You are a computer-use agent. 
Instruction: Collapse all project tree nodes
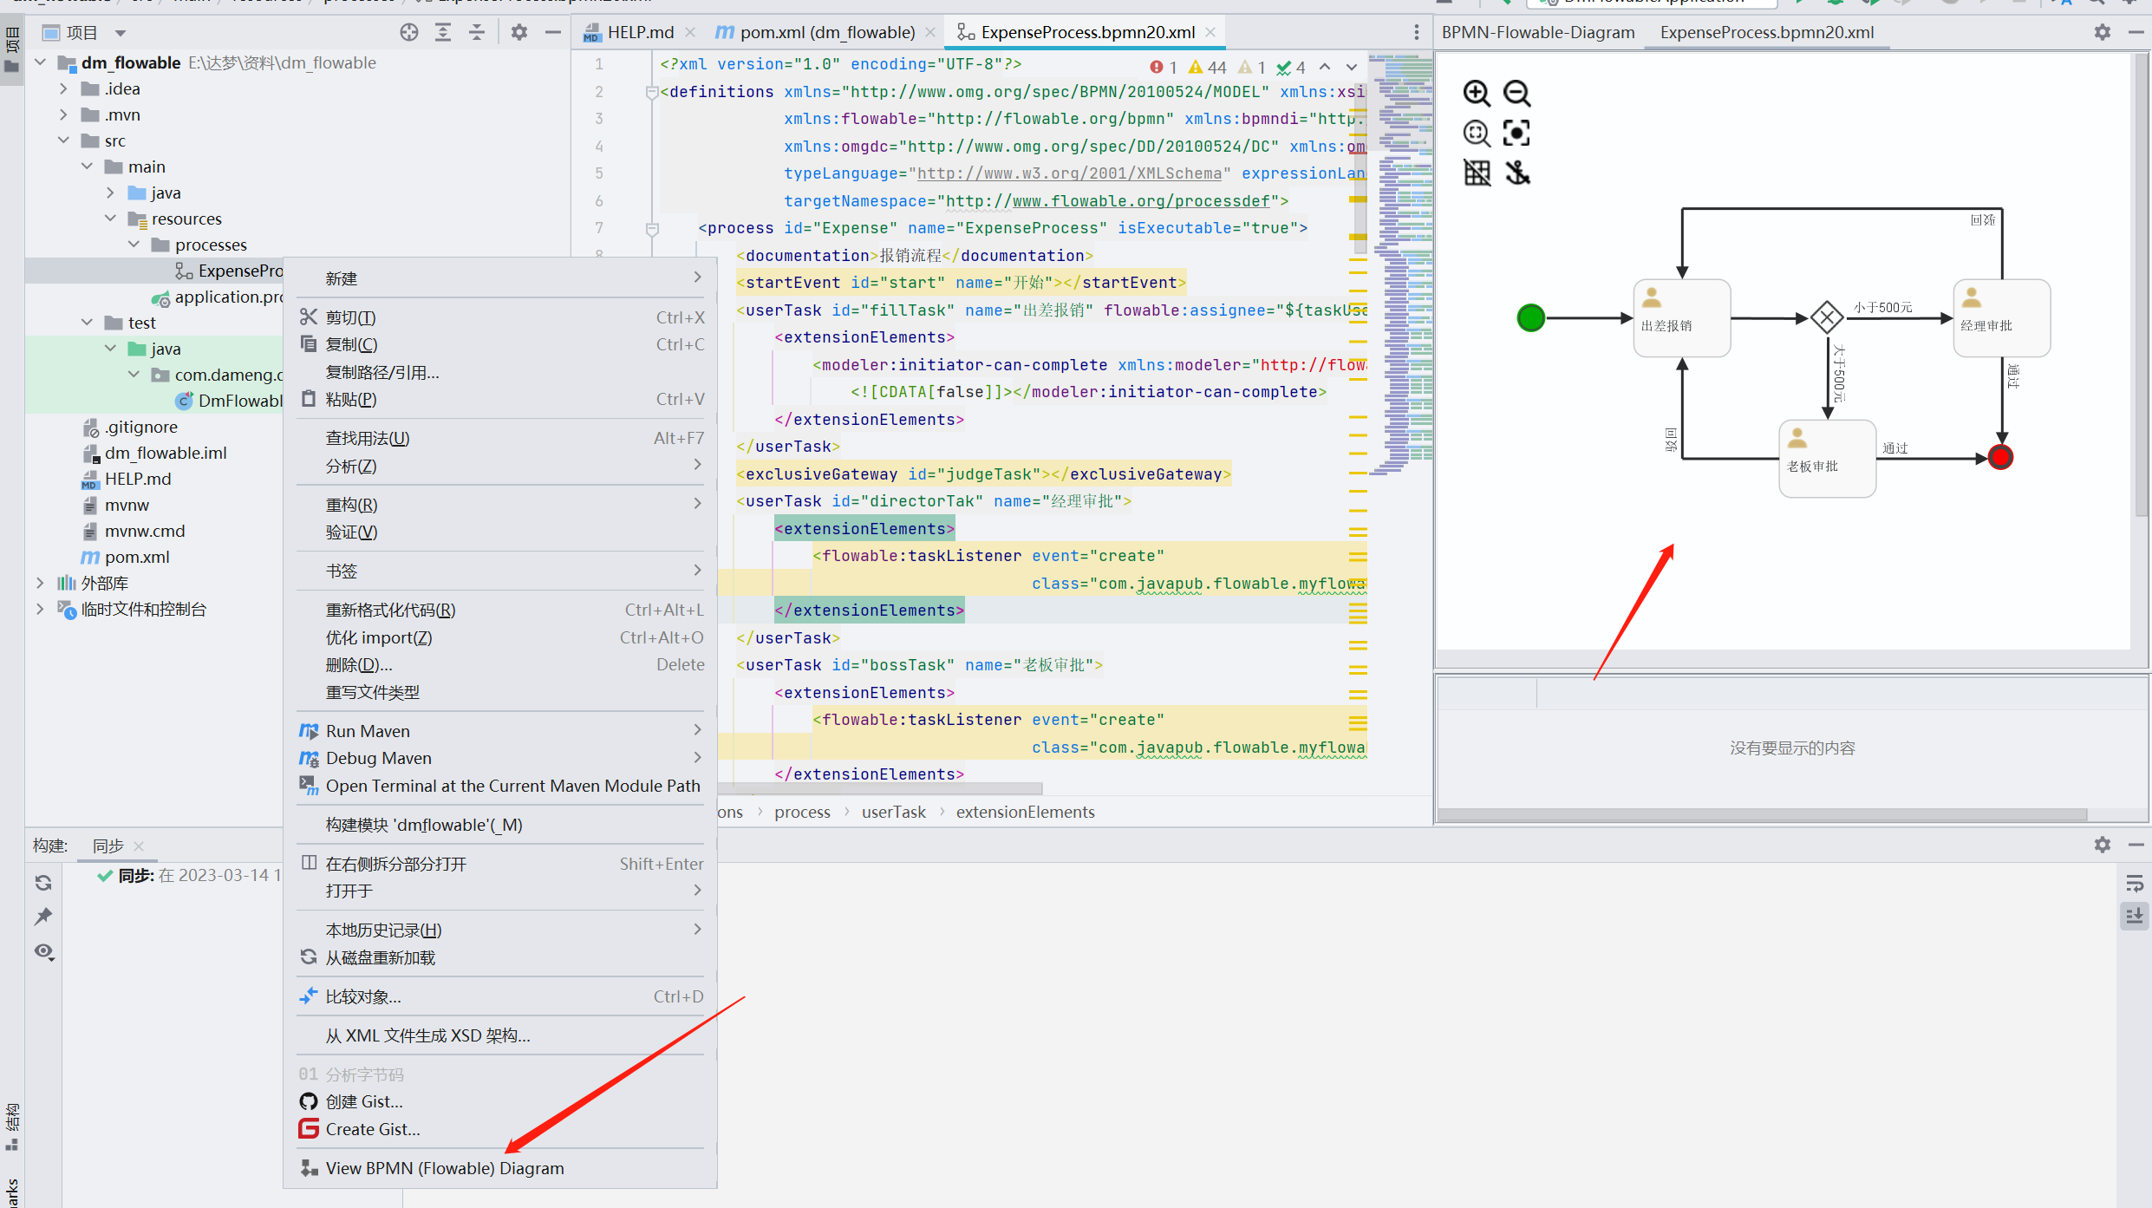tap(477, 33)
